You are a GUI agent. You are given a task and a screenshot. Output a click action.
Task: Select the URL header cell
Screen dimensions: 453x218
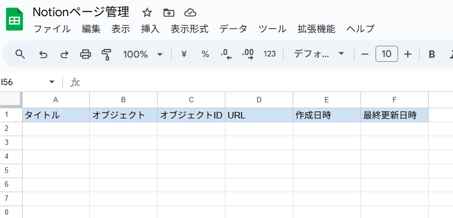259,115
